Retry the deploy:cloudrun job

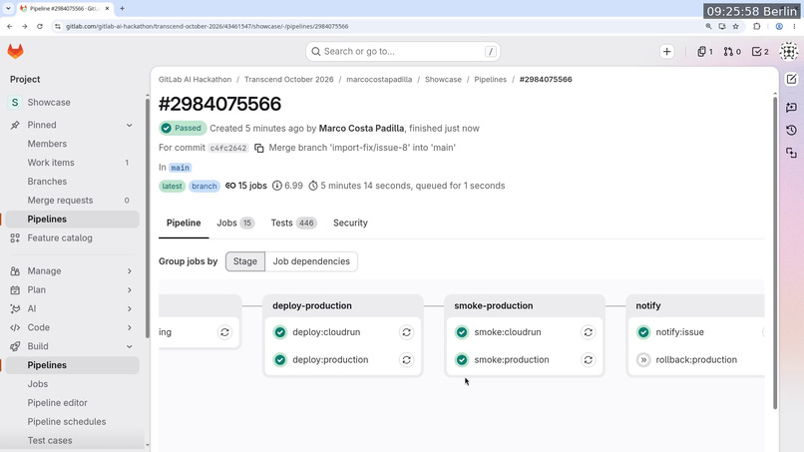406,332
